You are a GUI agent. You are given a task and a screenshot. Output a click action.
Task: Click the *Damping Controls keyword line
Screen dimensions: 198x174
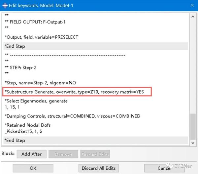coord(72,116)
